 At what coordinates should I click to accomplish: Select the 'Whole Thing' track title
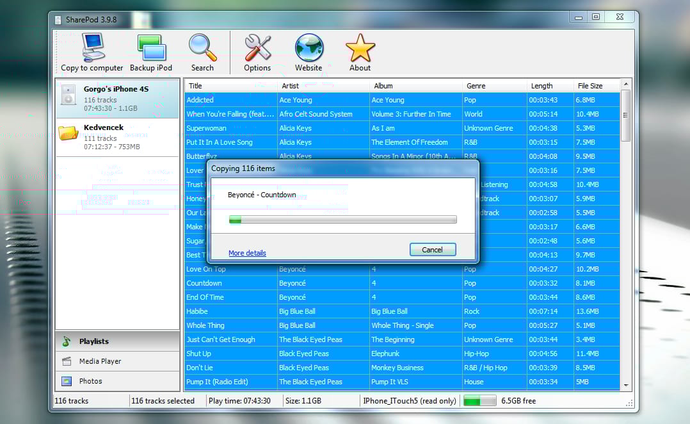(205, 325)
